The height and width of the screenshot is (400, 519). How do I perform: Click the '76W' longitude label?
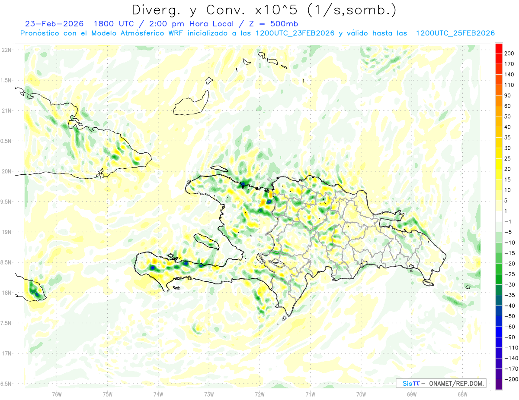tap(57, 394)
